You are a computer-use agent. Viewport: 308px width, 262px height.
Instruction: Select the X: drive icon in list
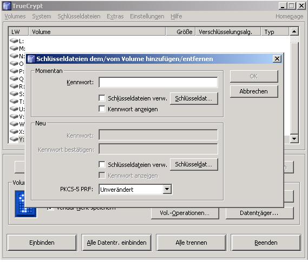click(14, 131)
